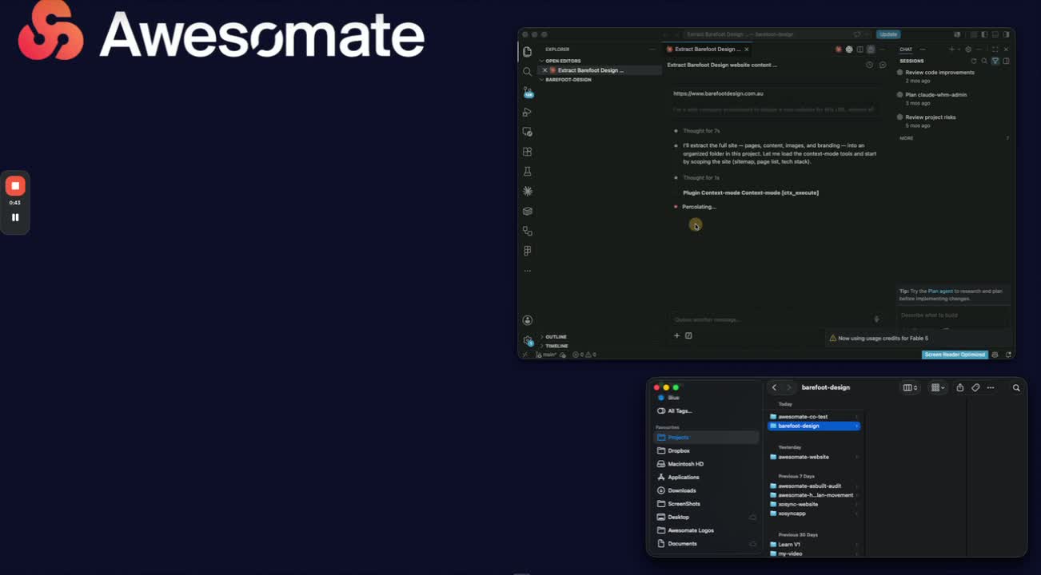Viewport: 1041px width, 575px height.
Task: Open Finder's more actions ellipsis
Action: tap(991, 387)
